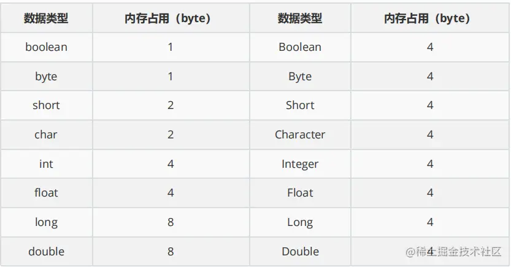Select memory value 1 in boolean row
The width and height of the screenshot is (511, 267).
171,47
